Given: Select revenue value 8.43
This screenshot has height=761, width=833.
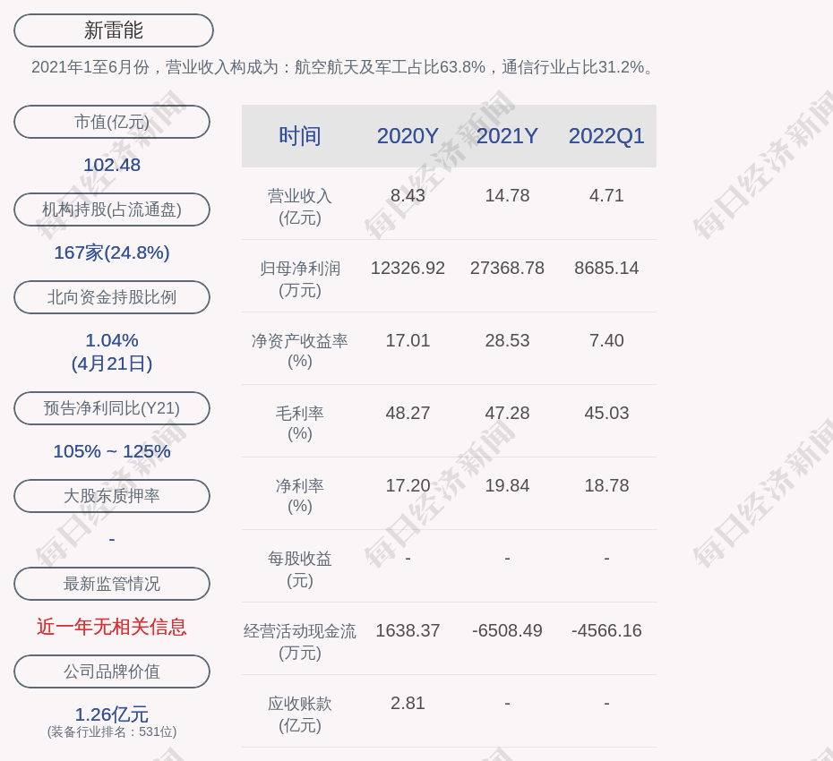Looking at the screenshot, I should [x=408, y=195].
